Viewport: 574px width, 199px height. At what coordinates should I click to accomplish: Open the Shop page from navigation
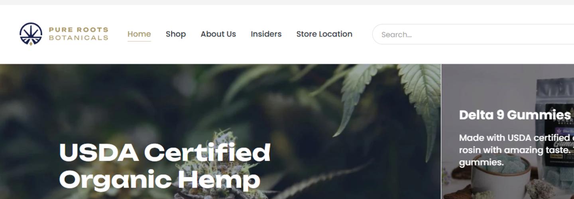pos(176,34)
